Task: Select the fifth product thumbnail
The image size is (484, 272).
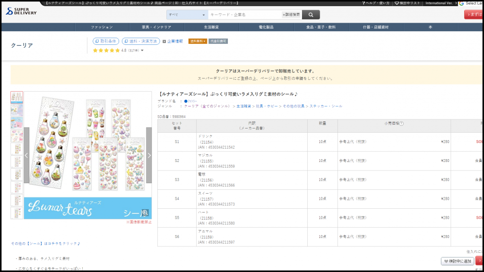Action: tap(17, 149)
